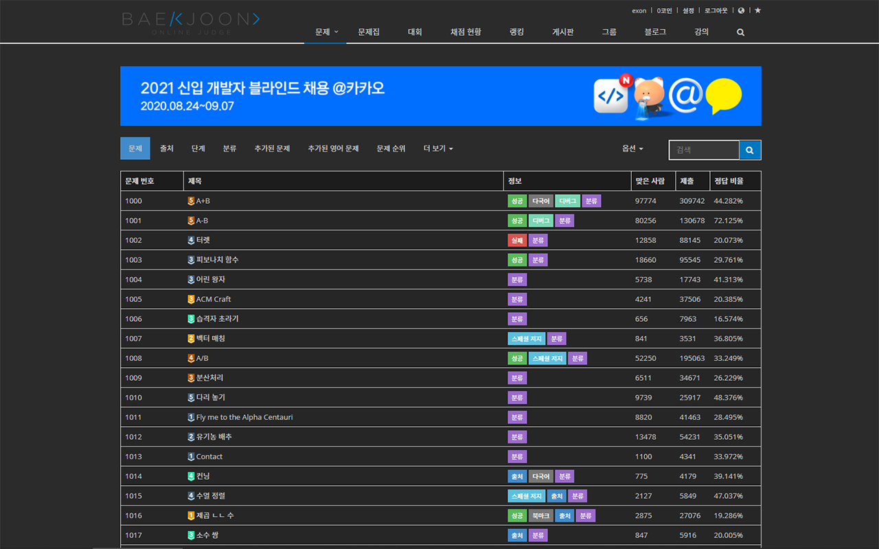Select the highlighted 문제 sub-tab

pos(135,149)
